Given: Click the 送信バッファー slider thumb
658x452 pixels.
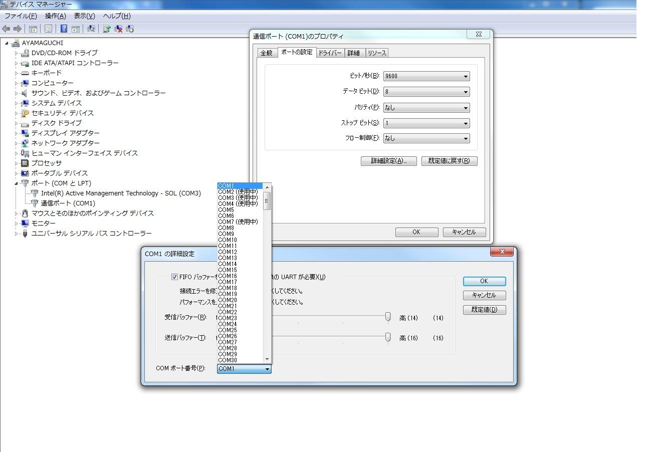Looking at the screenshot, I should [388, 337].
